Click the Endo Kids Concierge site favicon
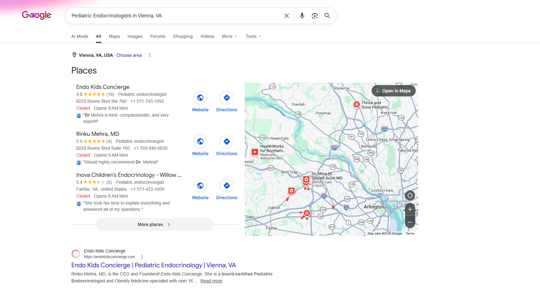 point(76,254)
